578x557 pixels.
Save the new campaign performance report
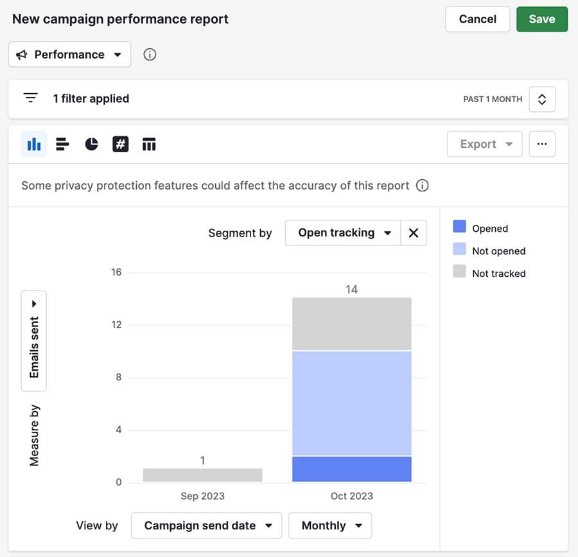[542, 19]
